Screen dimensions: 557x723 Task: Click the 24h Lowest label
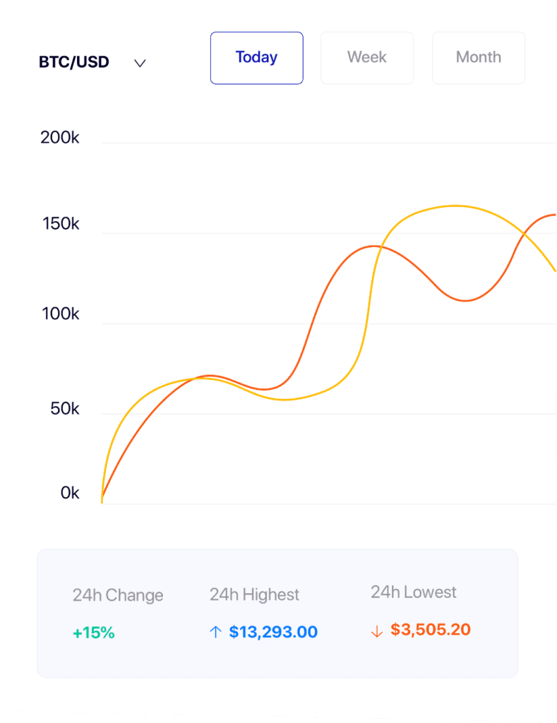point(414,592)
